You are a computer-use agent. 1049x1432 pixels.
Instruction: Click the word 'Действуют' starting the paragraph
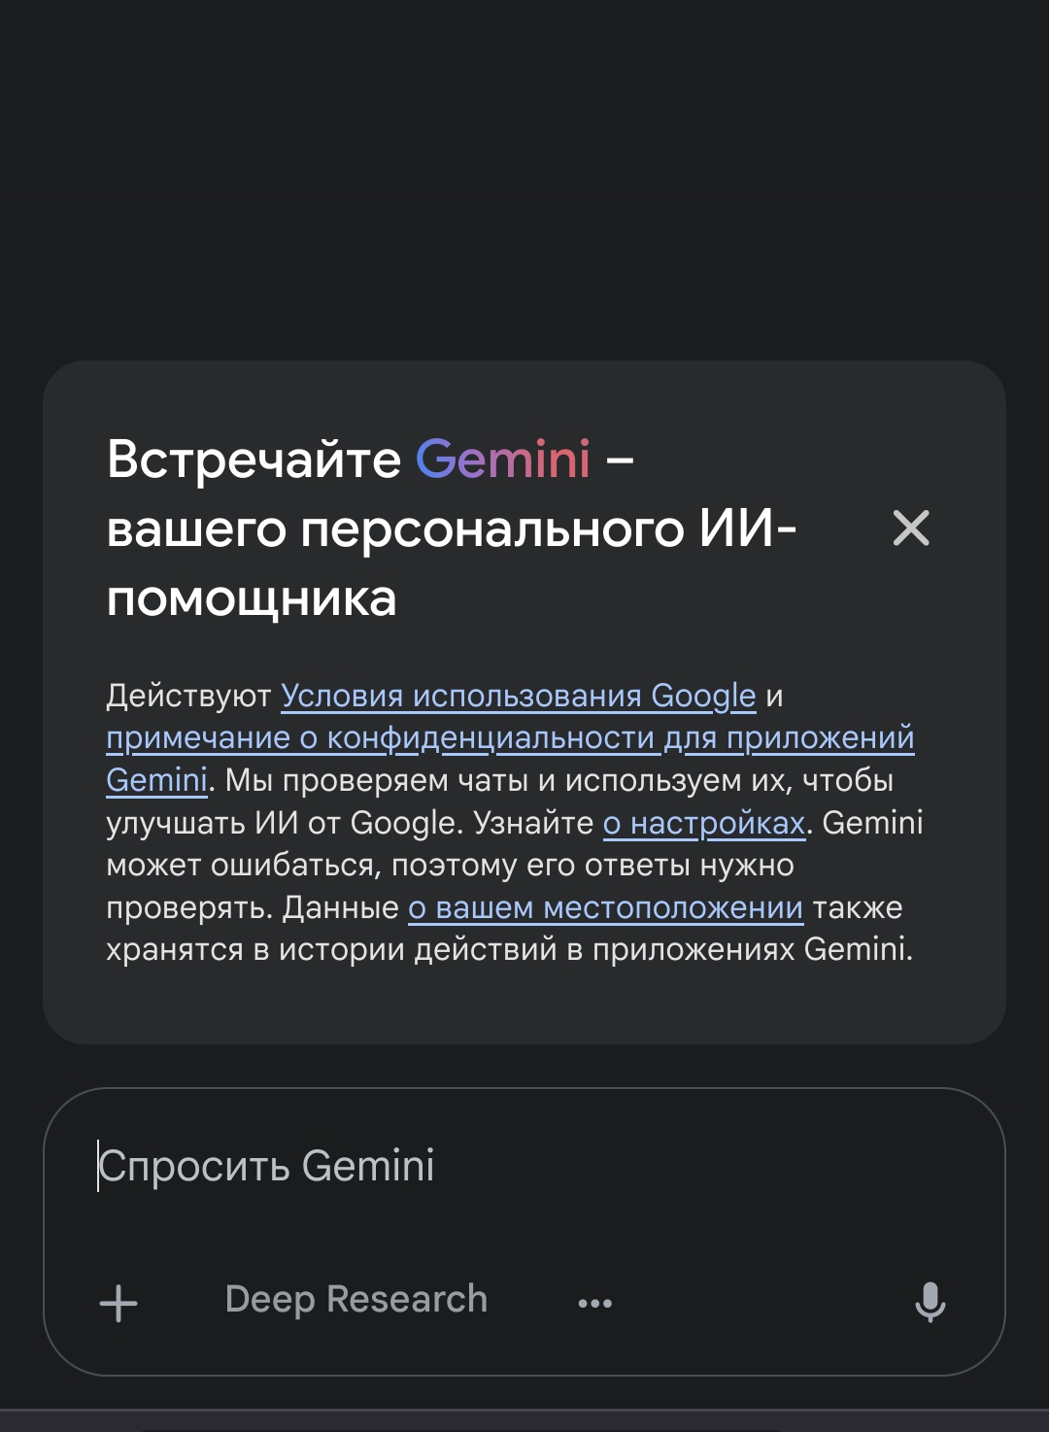coord(188,696)
